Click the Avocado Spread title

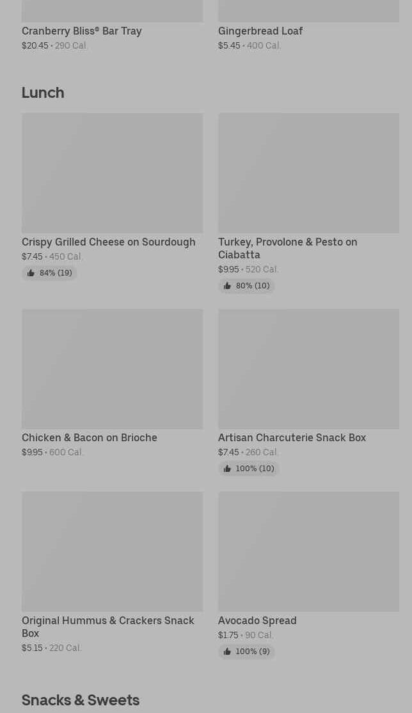(x=257, y=620)
